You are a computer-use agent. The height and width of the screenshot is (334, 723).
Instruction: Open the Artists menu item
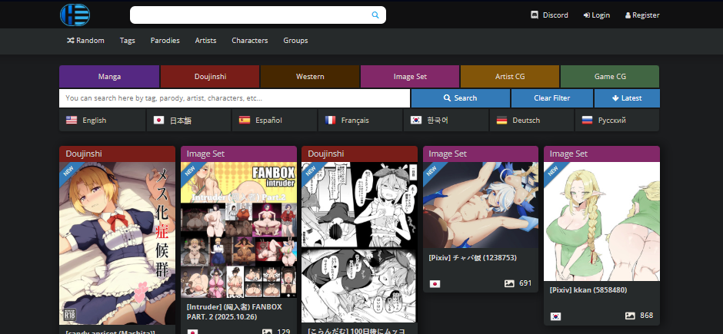click(205, 41)
